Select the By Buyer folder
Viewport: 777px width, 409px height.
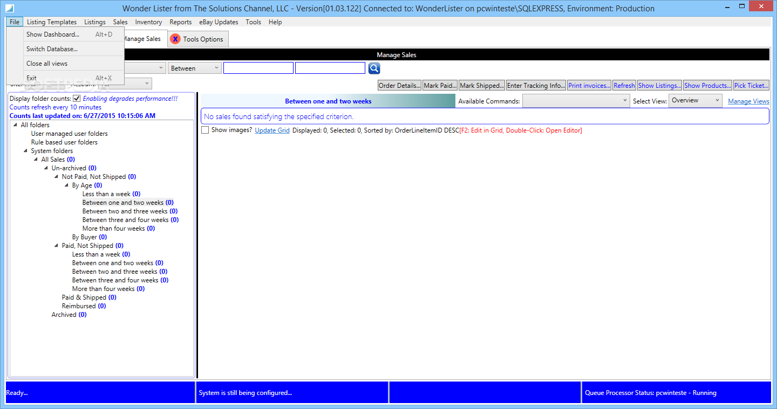tap(90, 237)
